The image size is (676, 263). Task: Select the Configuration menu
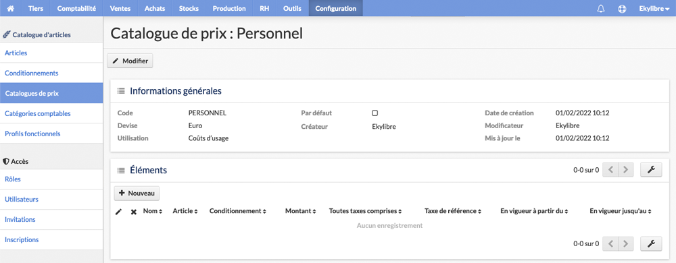click(x=336, y=8)
